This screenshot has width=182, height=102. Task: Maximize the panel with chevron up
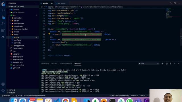pyautogui.click(x=175, y=63)
